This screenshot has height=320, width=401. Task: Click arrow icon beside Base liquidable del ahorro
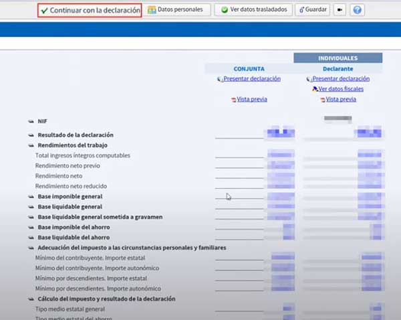tap(31, 238)
